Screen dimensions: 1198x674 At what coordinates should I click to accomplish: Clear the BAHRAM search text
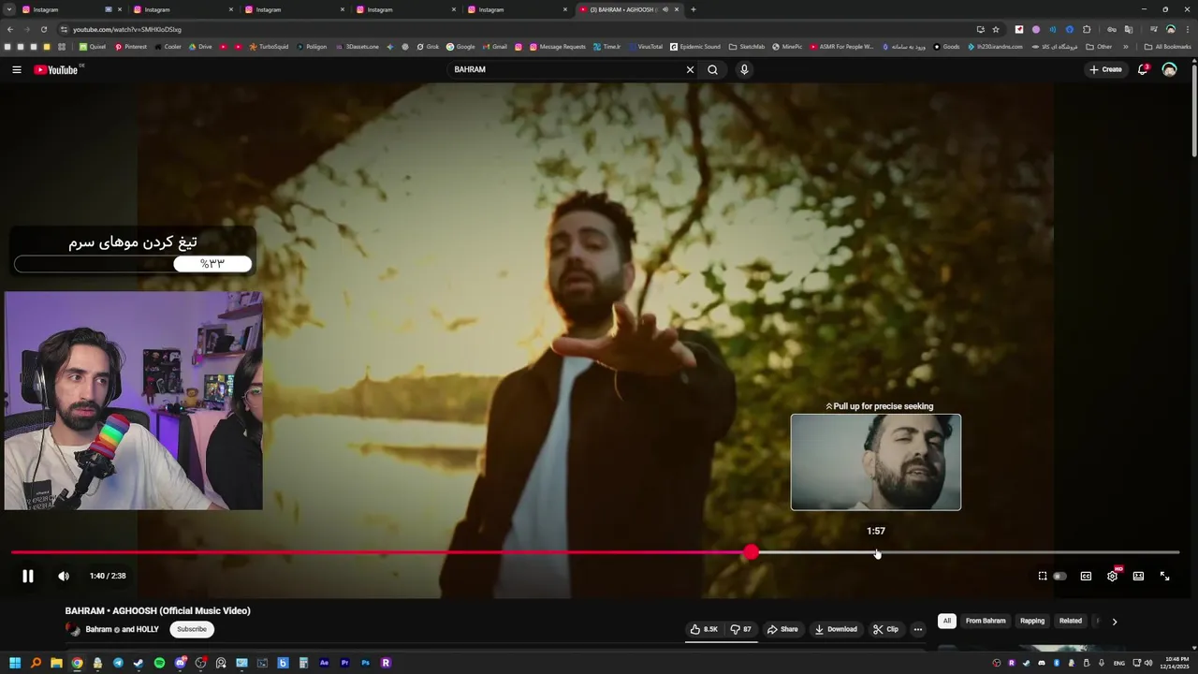[x=690, y=70]
